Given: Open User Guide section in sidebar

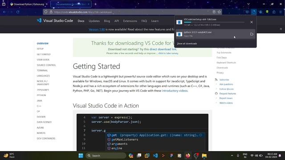Looking at the screenshot, I should pos(43,60).
